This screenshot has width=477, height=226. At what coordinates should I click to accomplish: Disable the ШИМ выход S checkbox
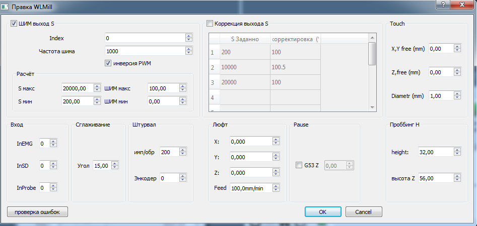click(14, 24)
